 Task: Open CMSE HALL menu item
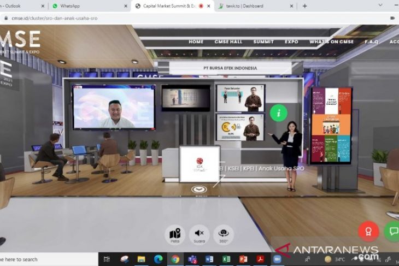pos(228,42)
